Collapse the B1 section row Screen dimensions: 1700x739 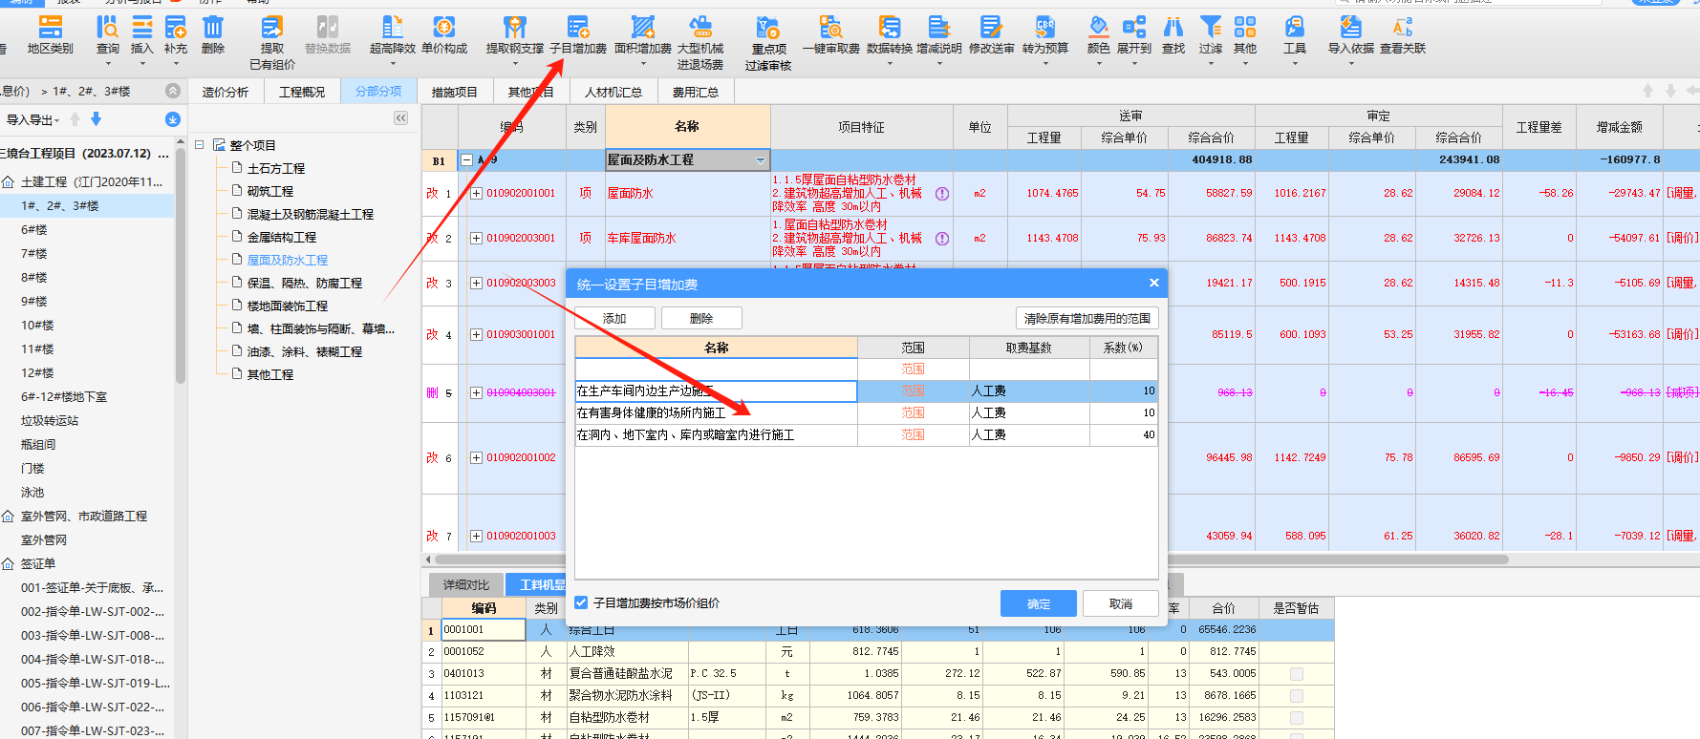click(466, 160)
